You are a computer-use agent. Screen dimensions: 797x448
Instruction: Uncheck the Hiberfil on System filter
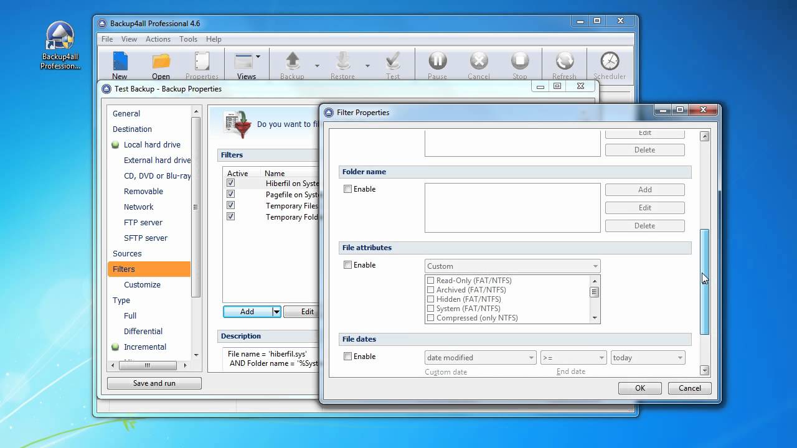tap(231, 183)
